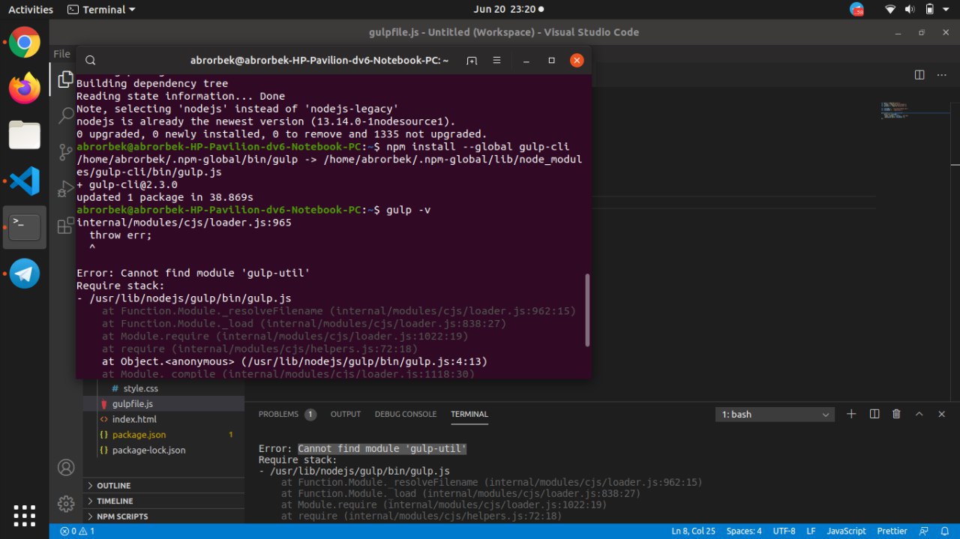Click feedback icon in status bar
Viewport: 960px width, 539px height.
(x=924, y=531)
